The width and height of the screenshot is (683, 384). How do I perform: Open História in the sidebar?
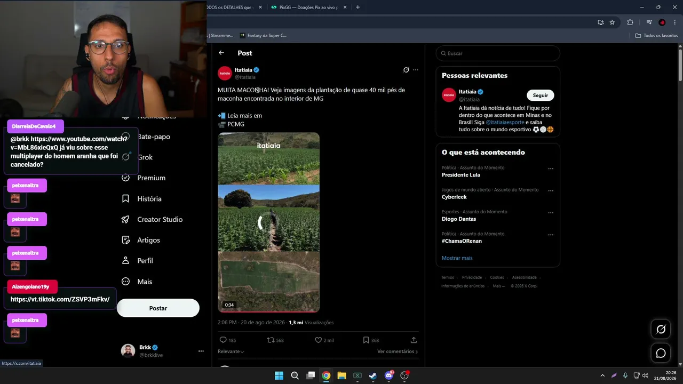(x=141, y=198)
